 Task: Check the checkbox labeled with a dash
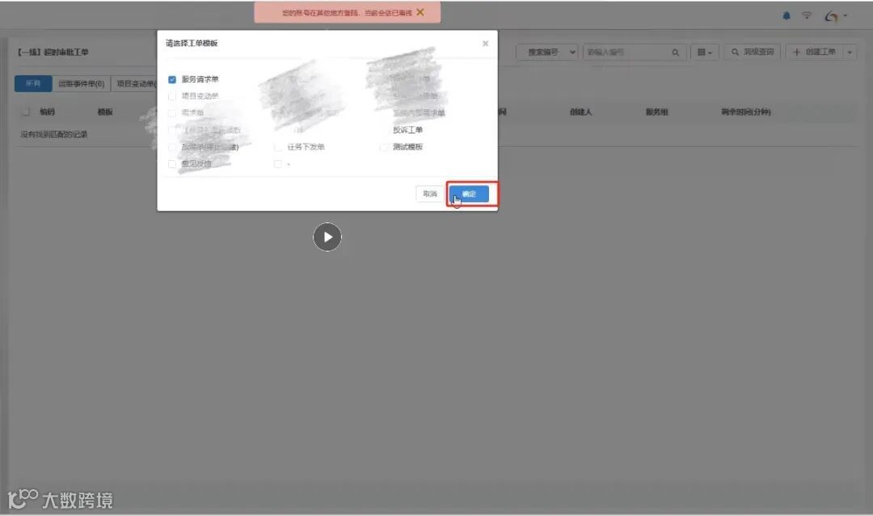278,164
